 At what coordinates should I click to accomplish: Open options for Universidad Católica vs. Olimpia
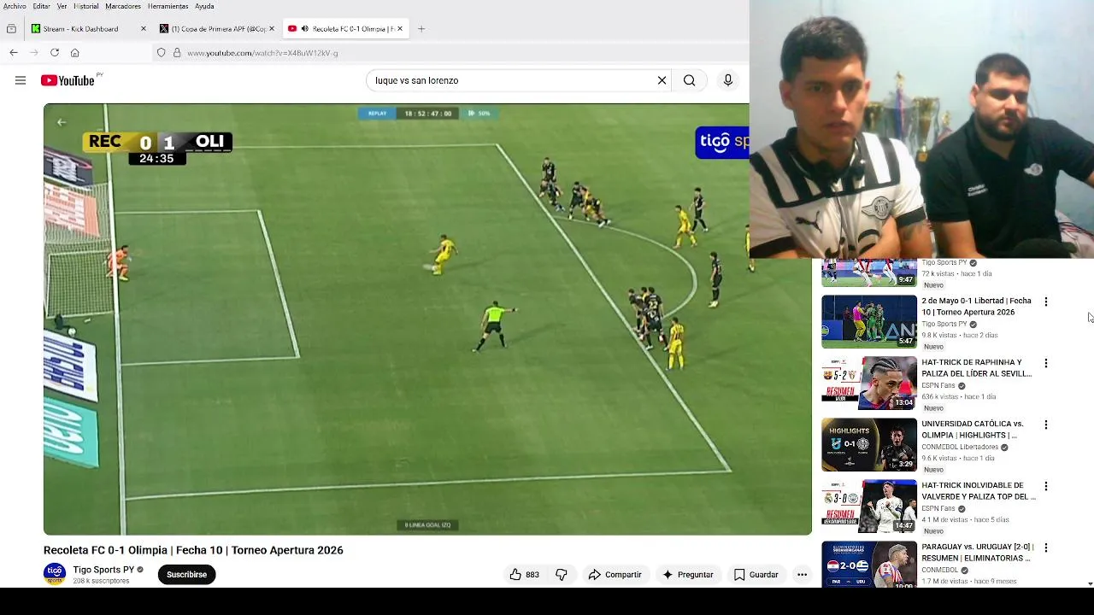click(x=1046, y=425)
